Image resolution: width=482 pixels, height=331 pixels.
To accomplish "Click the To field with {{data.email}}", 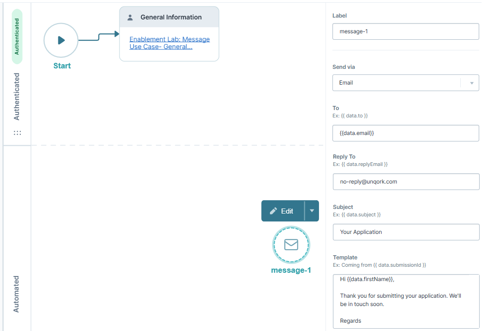I will pyautogui.click(x=406, y=133).
